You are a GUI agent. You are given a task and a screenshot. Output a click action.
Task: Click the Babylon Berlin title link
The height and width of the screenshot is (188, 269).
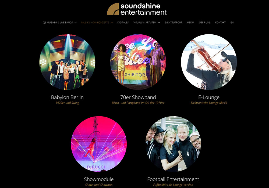[x=67, y=97]
